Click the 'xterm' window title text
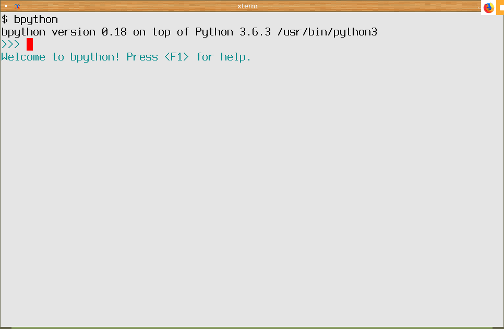Image resolution: width=504 pixels, height=329 pixels. click(x=247, y=6)
